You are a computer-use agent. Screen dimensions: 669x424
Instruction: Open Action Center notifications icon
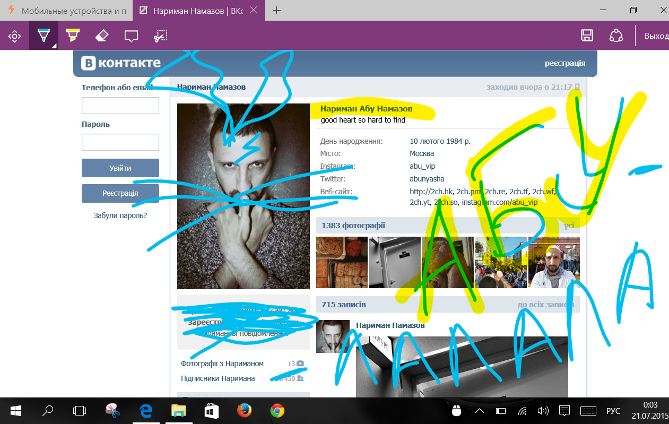pyautogui.click(x=565, y=411)
